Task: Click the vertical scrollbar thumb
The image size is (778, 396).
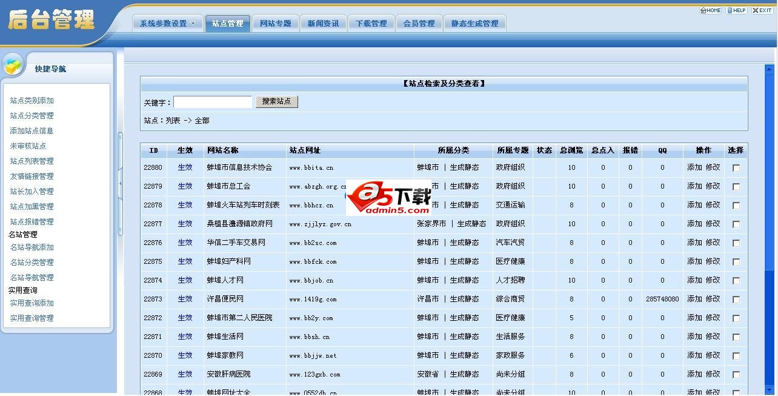Action: pos(770,173)
